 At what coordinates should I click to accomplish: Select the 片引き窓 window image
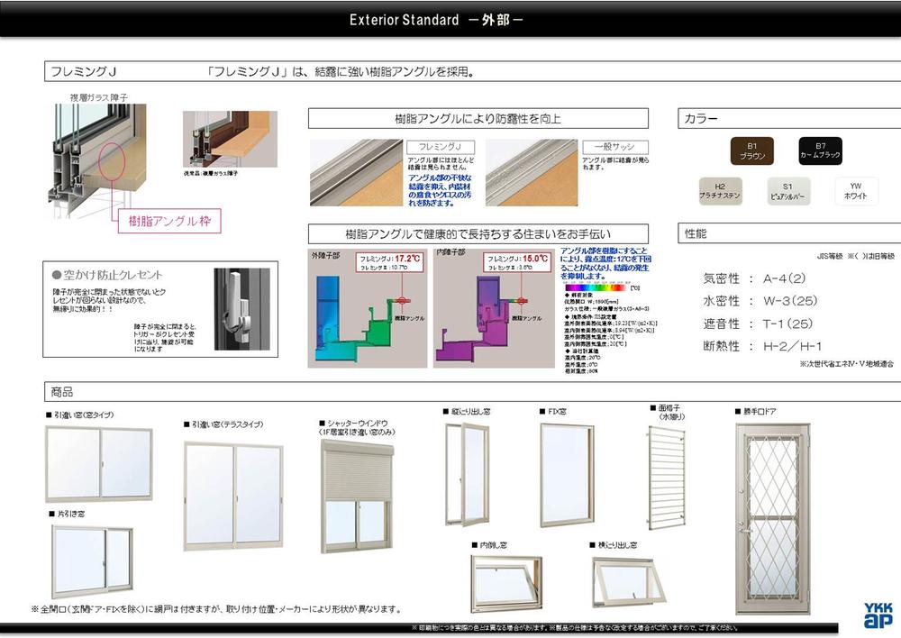coord(92,561)
